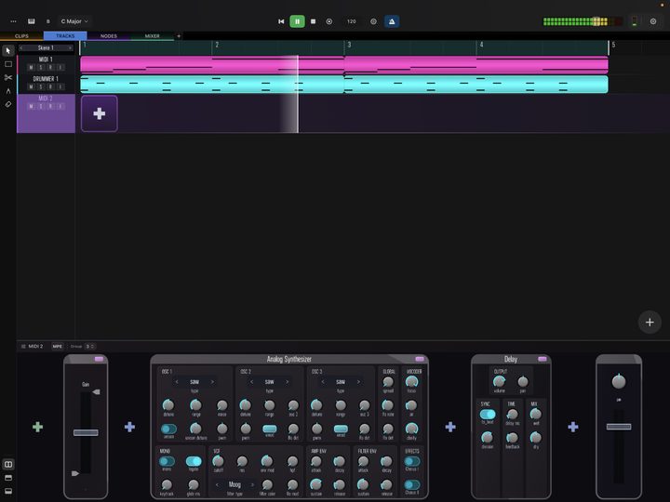670x502 pixels.
Task: Adjust the output channel volume fader
Action: pyautogui.click(x=619, y=427)
